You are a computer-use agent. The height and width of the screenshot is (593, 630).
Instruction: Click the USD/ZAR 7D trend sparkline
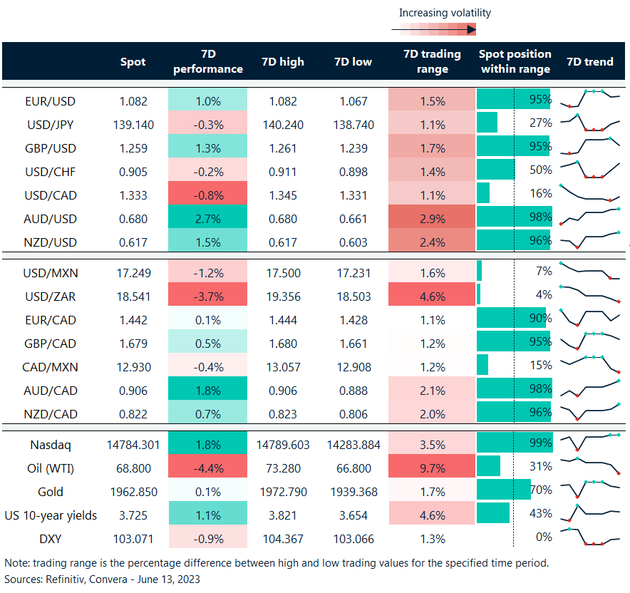(x=590, y=294)
